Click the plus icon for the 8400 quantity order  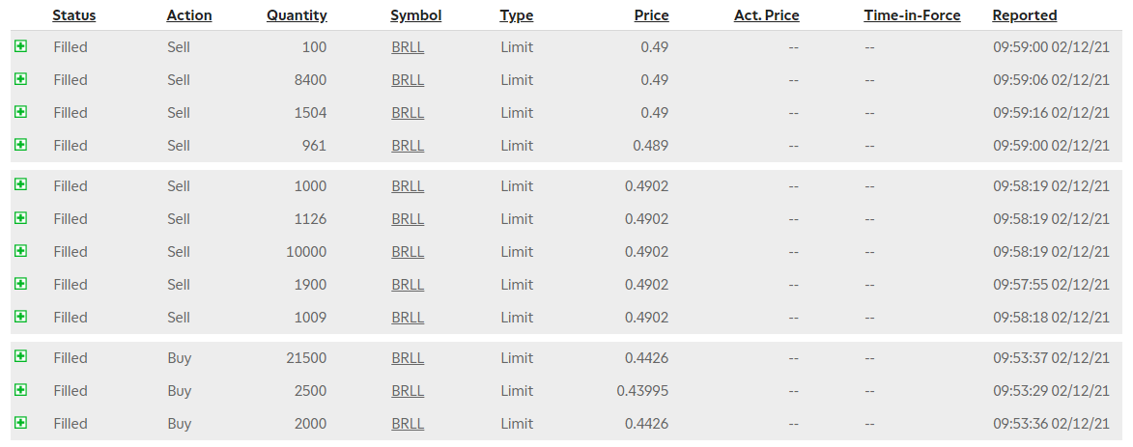[x=20, y=79]
